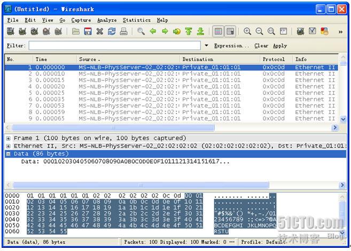Open a capture file folder icon

click(76, 31)
